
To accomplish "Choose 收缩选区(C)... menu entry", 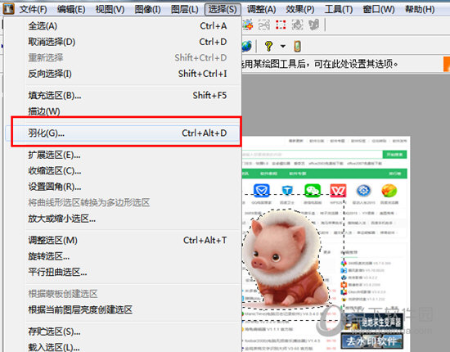I will pyautogui.click(x=123, y=171).
